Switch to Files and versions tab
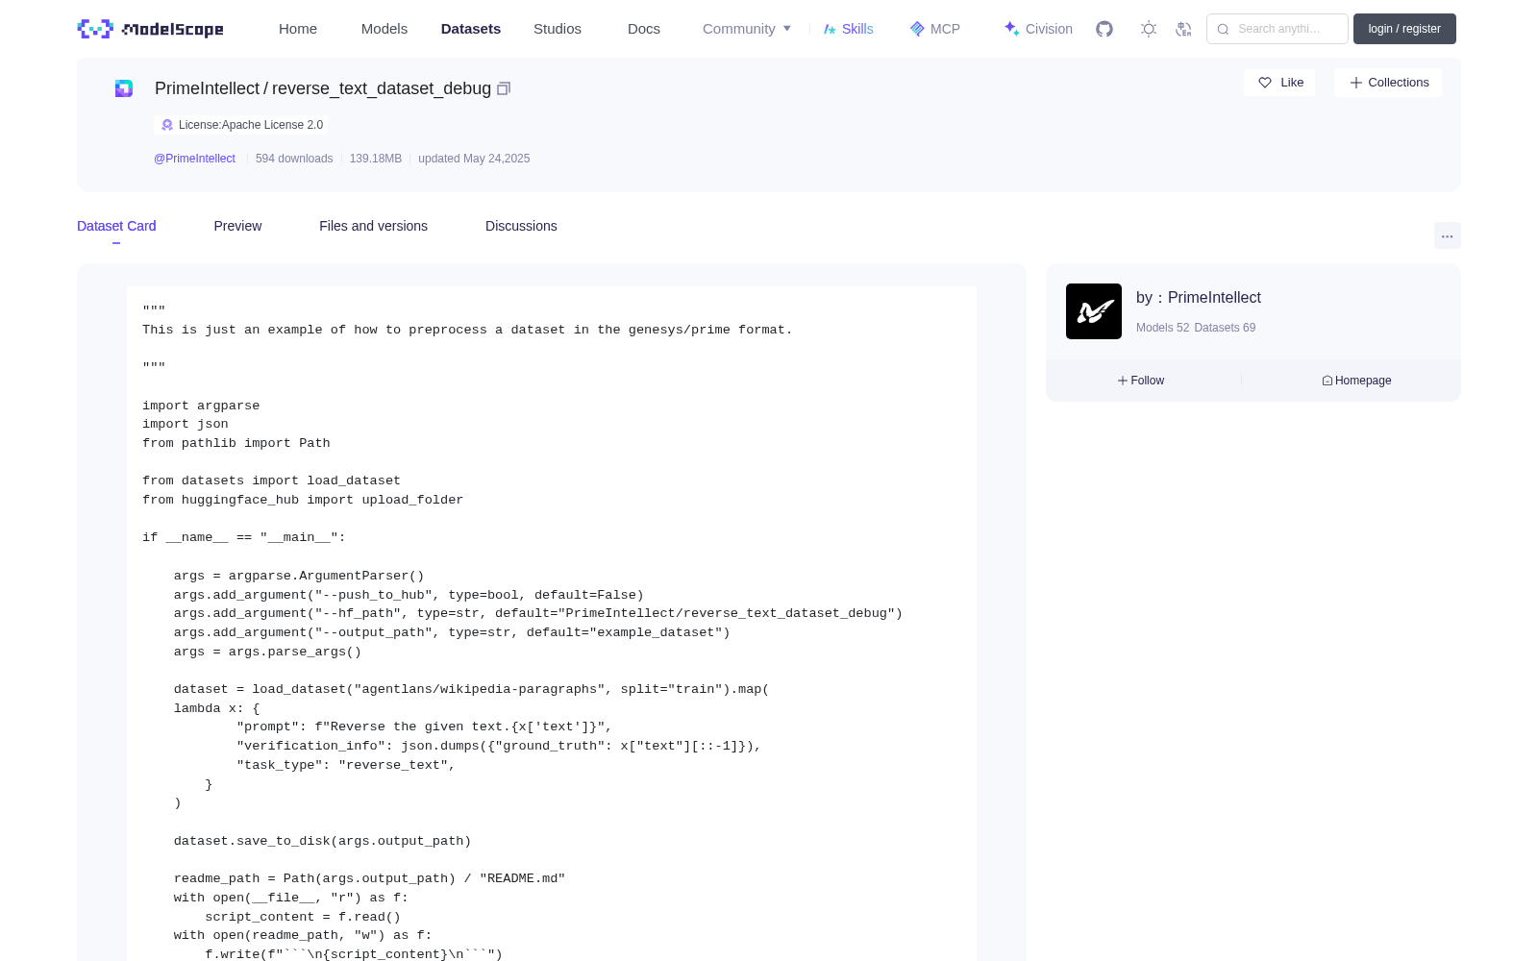 (x=373, y=226)
